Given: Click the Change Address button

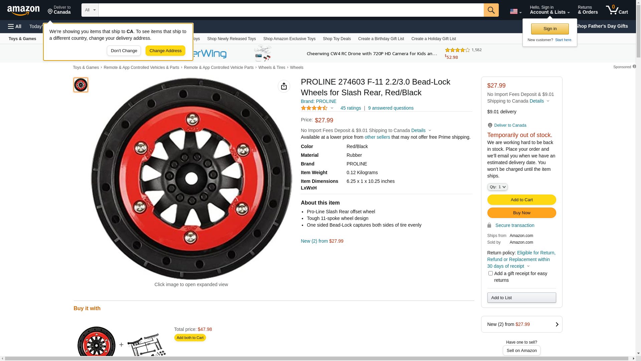Looking at the screenshot, I should (x=165, y=51).
